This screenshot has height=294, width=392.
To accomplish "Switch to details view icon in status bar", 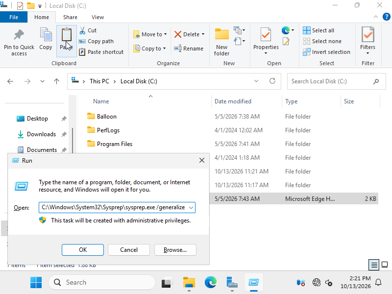I will coord(374,265).
